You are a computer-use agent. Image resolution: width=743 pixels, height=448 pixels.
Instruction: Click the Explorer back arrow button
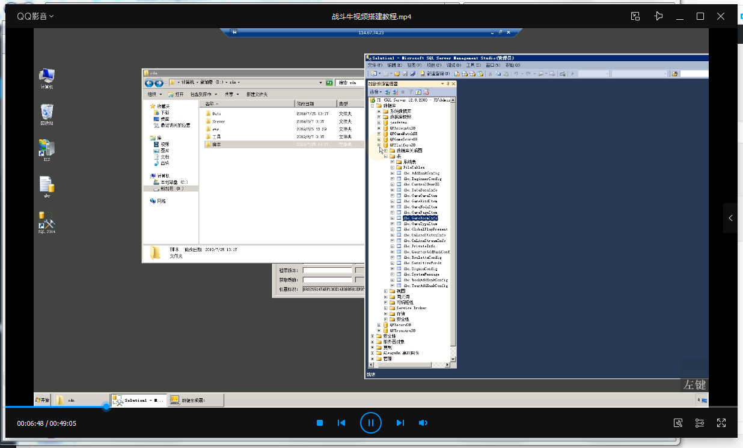tap(150, 83)
